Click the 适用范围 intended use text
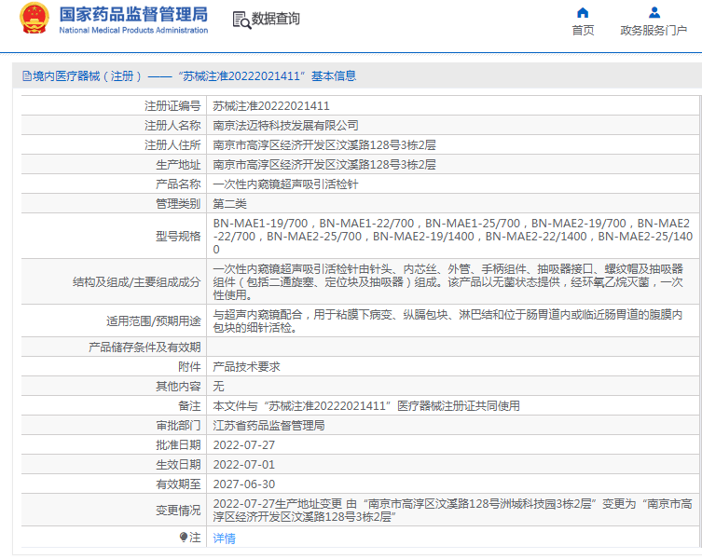Image resolution: width=702 pixels, height=559 pixels. [x=447, y=320]
